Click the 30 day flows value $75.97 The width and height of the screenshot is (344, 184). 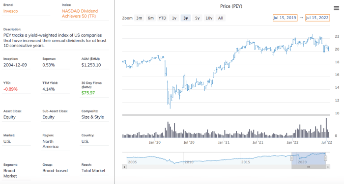pos(88,93)
